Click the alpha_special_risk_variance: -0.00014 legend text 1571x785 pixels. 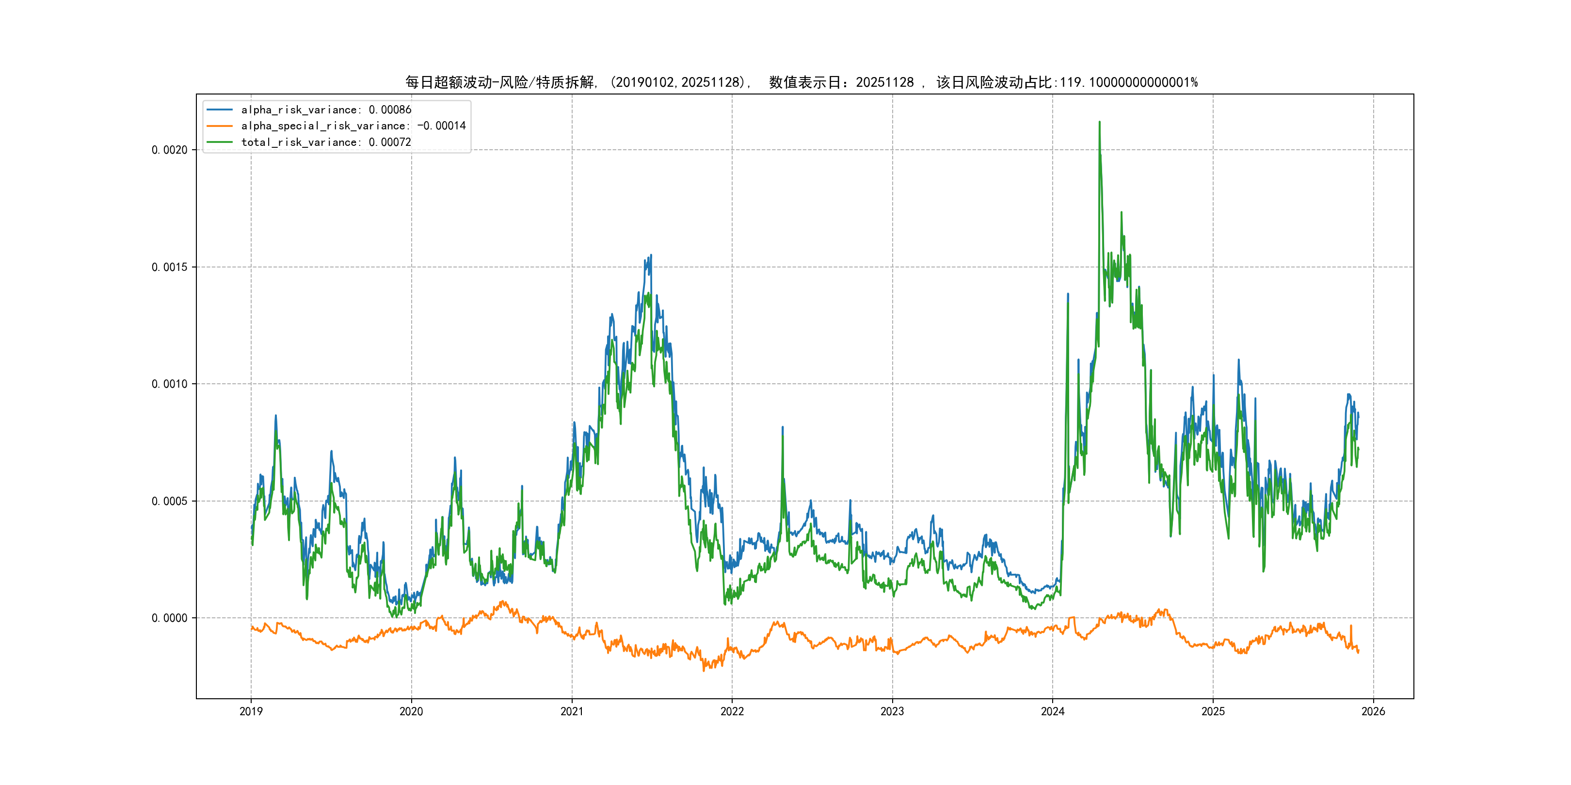point(353,126)
